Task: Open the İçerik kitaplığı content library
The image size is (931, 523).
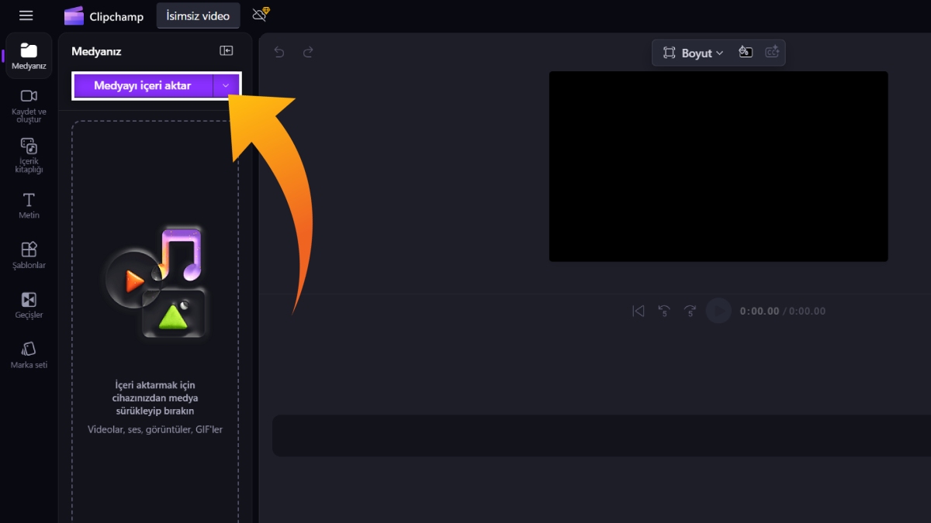Action: 29,155
